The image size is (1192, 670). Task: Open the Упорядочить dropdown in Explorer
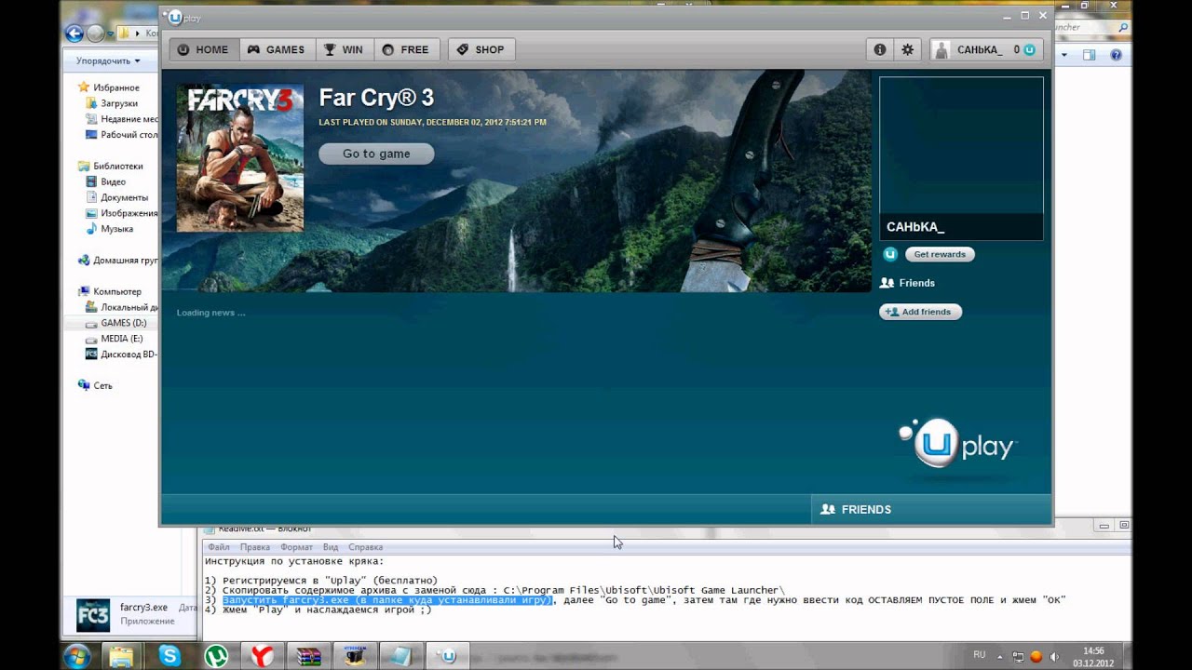[x=108, y=60]
